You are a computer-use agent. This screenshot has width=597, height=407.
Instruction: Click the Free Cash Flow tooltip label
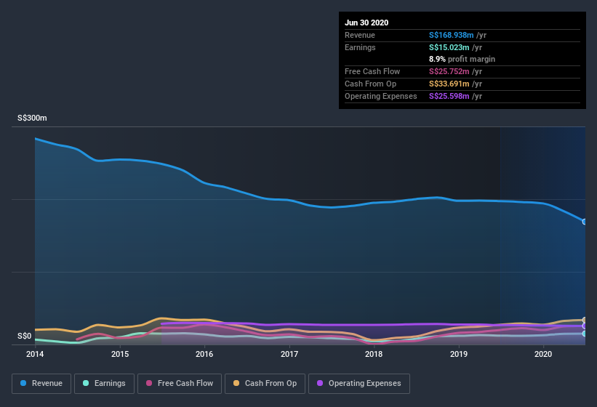(x=372, y=71)
